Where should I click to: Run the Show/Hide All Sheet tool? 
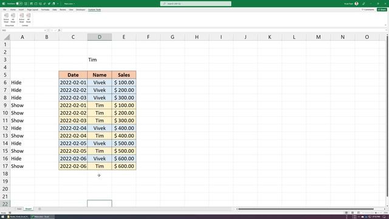pos(13,18)
